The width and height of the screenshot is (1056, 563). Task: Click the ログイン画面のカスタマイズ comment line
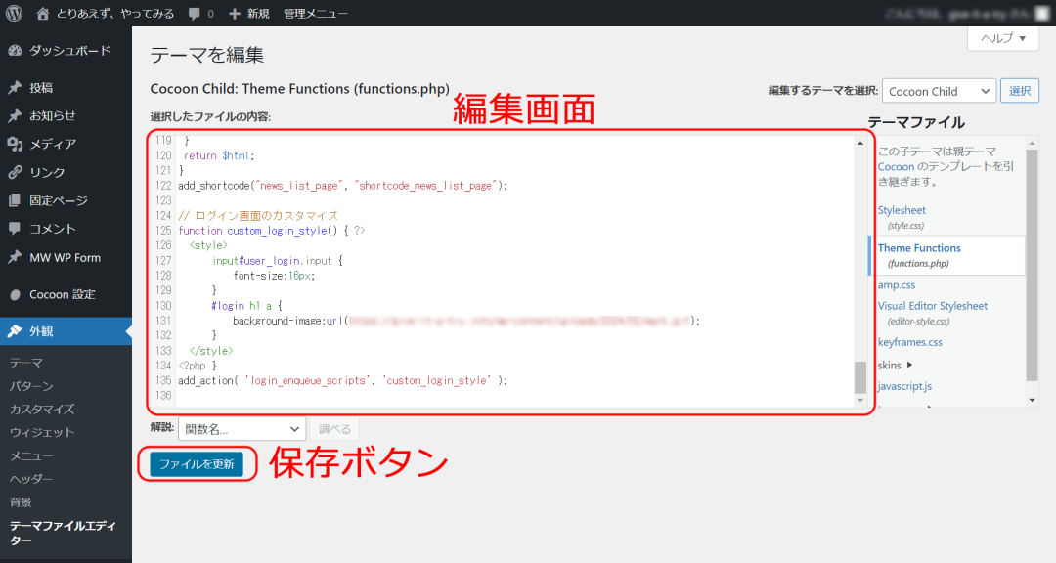(x=258, y=215)
